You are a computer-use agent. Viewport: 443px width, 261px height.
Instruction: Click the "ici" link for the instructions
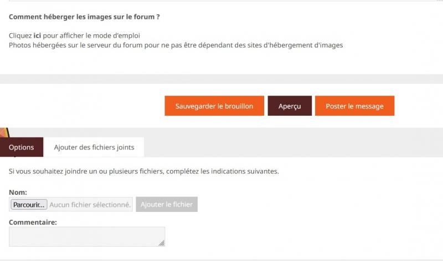pyautogui.click(x=38, y=35)
